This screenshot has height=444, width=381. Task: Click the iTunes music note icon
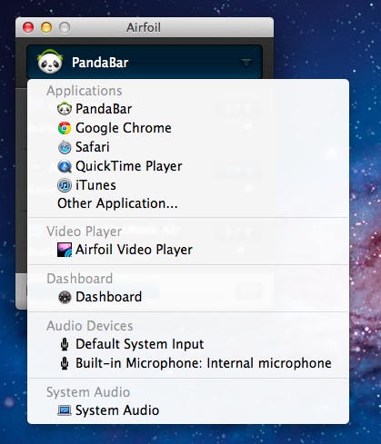65,185
